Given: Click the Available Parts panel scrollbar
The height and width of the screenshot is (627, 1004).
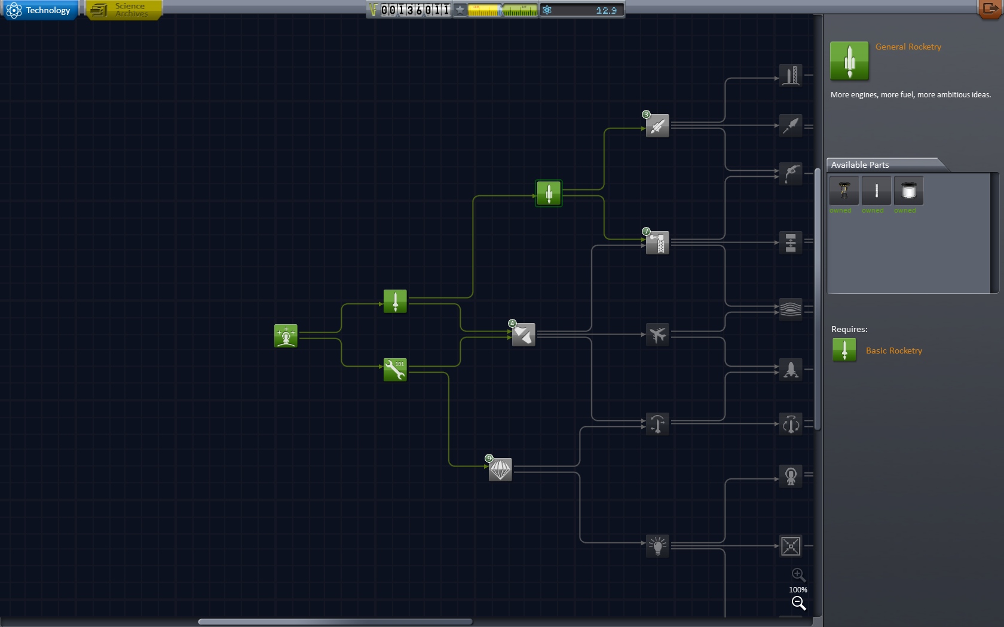Looking at the screenshot, I should tap(994, 233).
